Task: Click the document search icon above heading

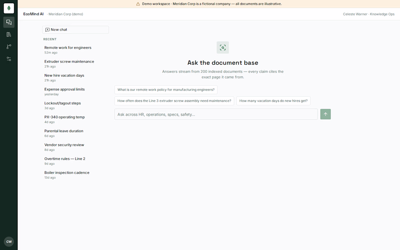Action: pos(223,47)
